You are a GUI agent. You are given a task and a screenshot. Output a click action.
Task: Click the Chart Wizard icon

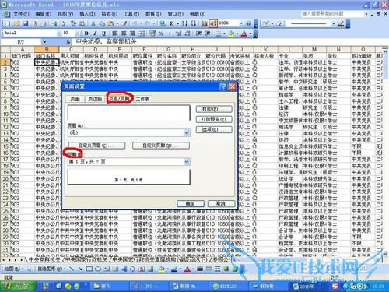point(205,23)
